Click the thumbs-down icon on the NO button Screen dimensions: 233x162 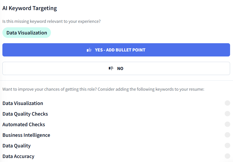pos(111,68)
